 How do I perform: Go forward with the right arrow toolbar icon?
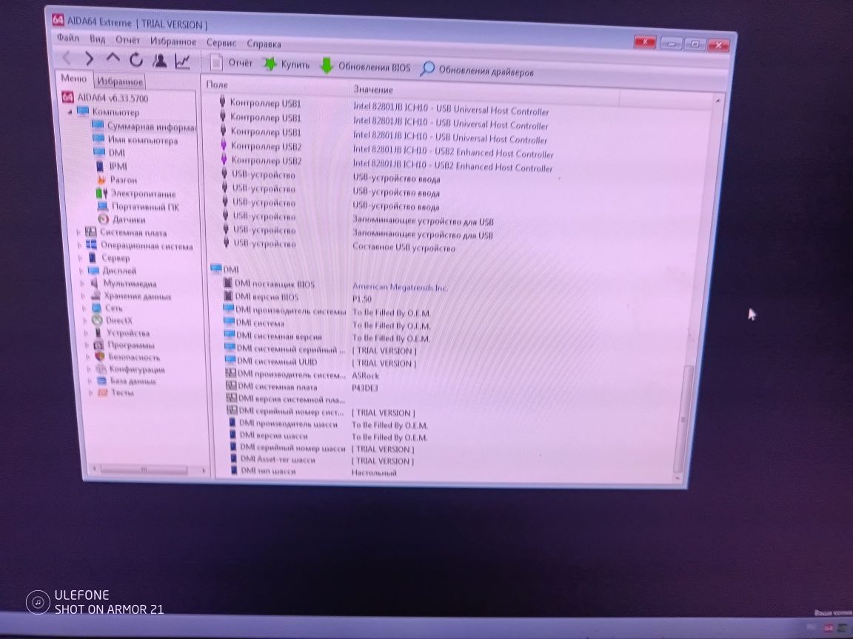pyautogui.click(x=89, y=58)
